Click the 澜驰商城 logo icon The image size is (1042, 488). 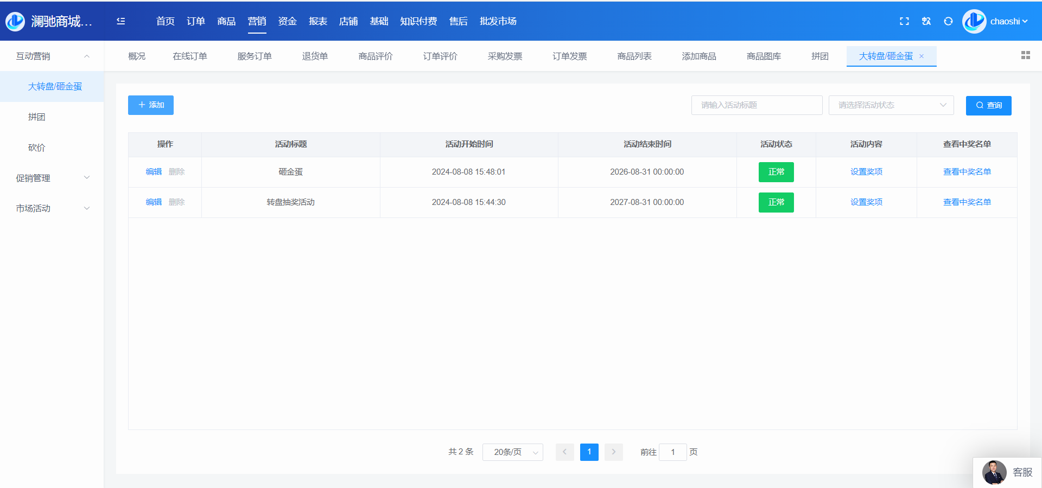pos(15,21)
